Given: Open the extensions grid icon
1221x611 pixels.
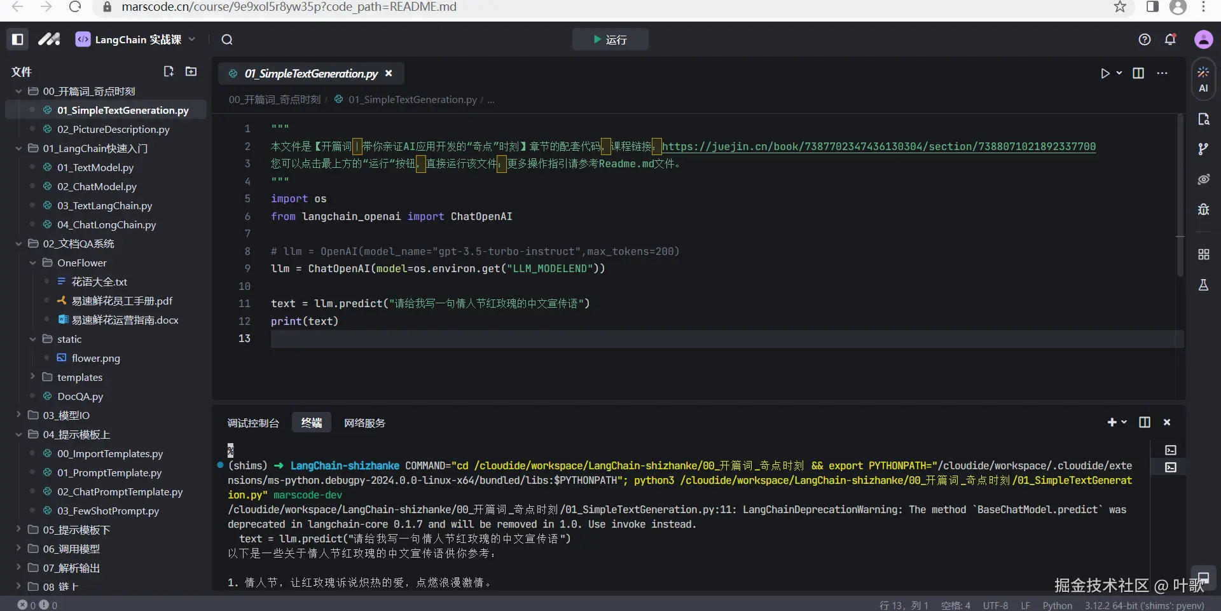Looking at the screenshot, I should pos(1203,254).
